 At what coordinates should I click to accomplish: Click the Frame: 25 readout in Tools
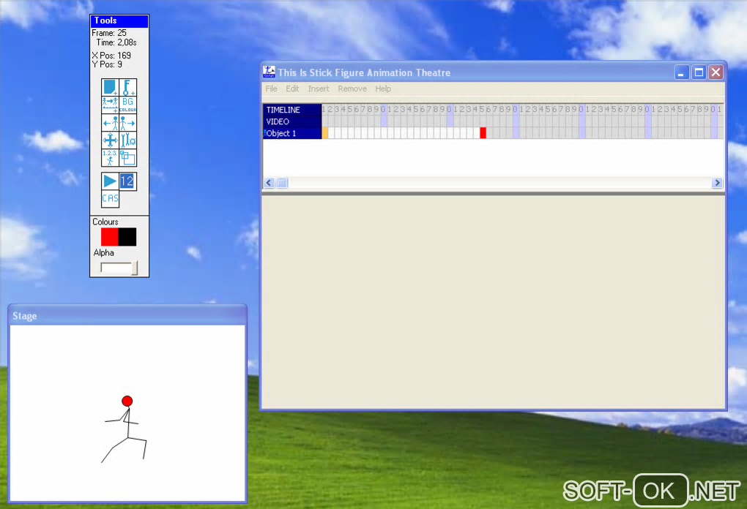[109, 33]
